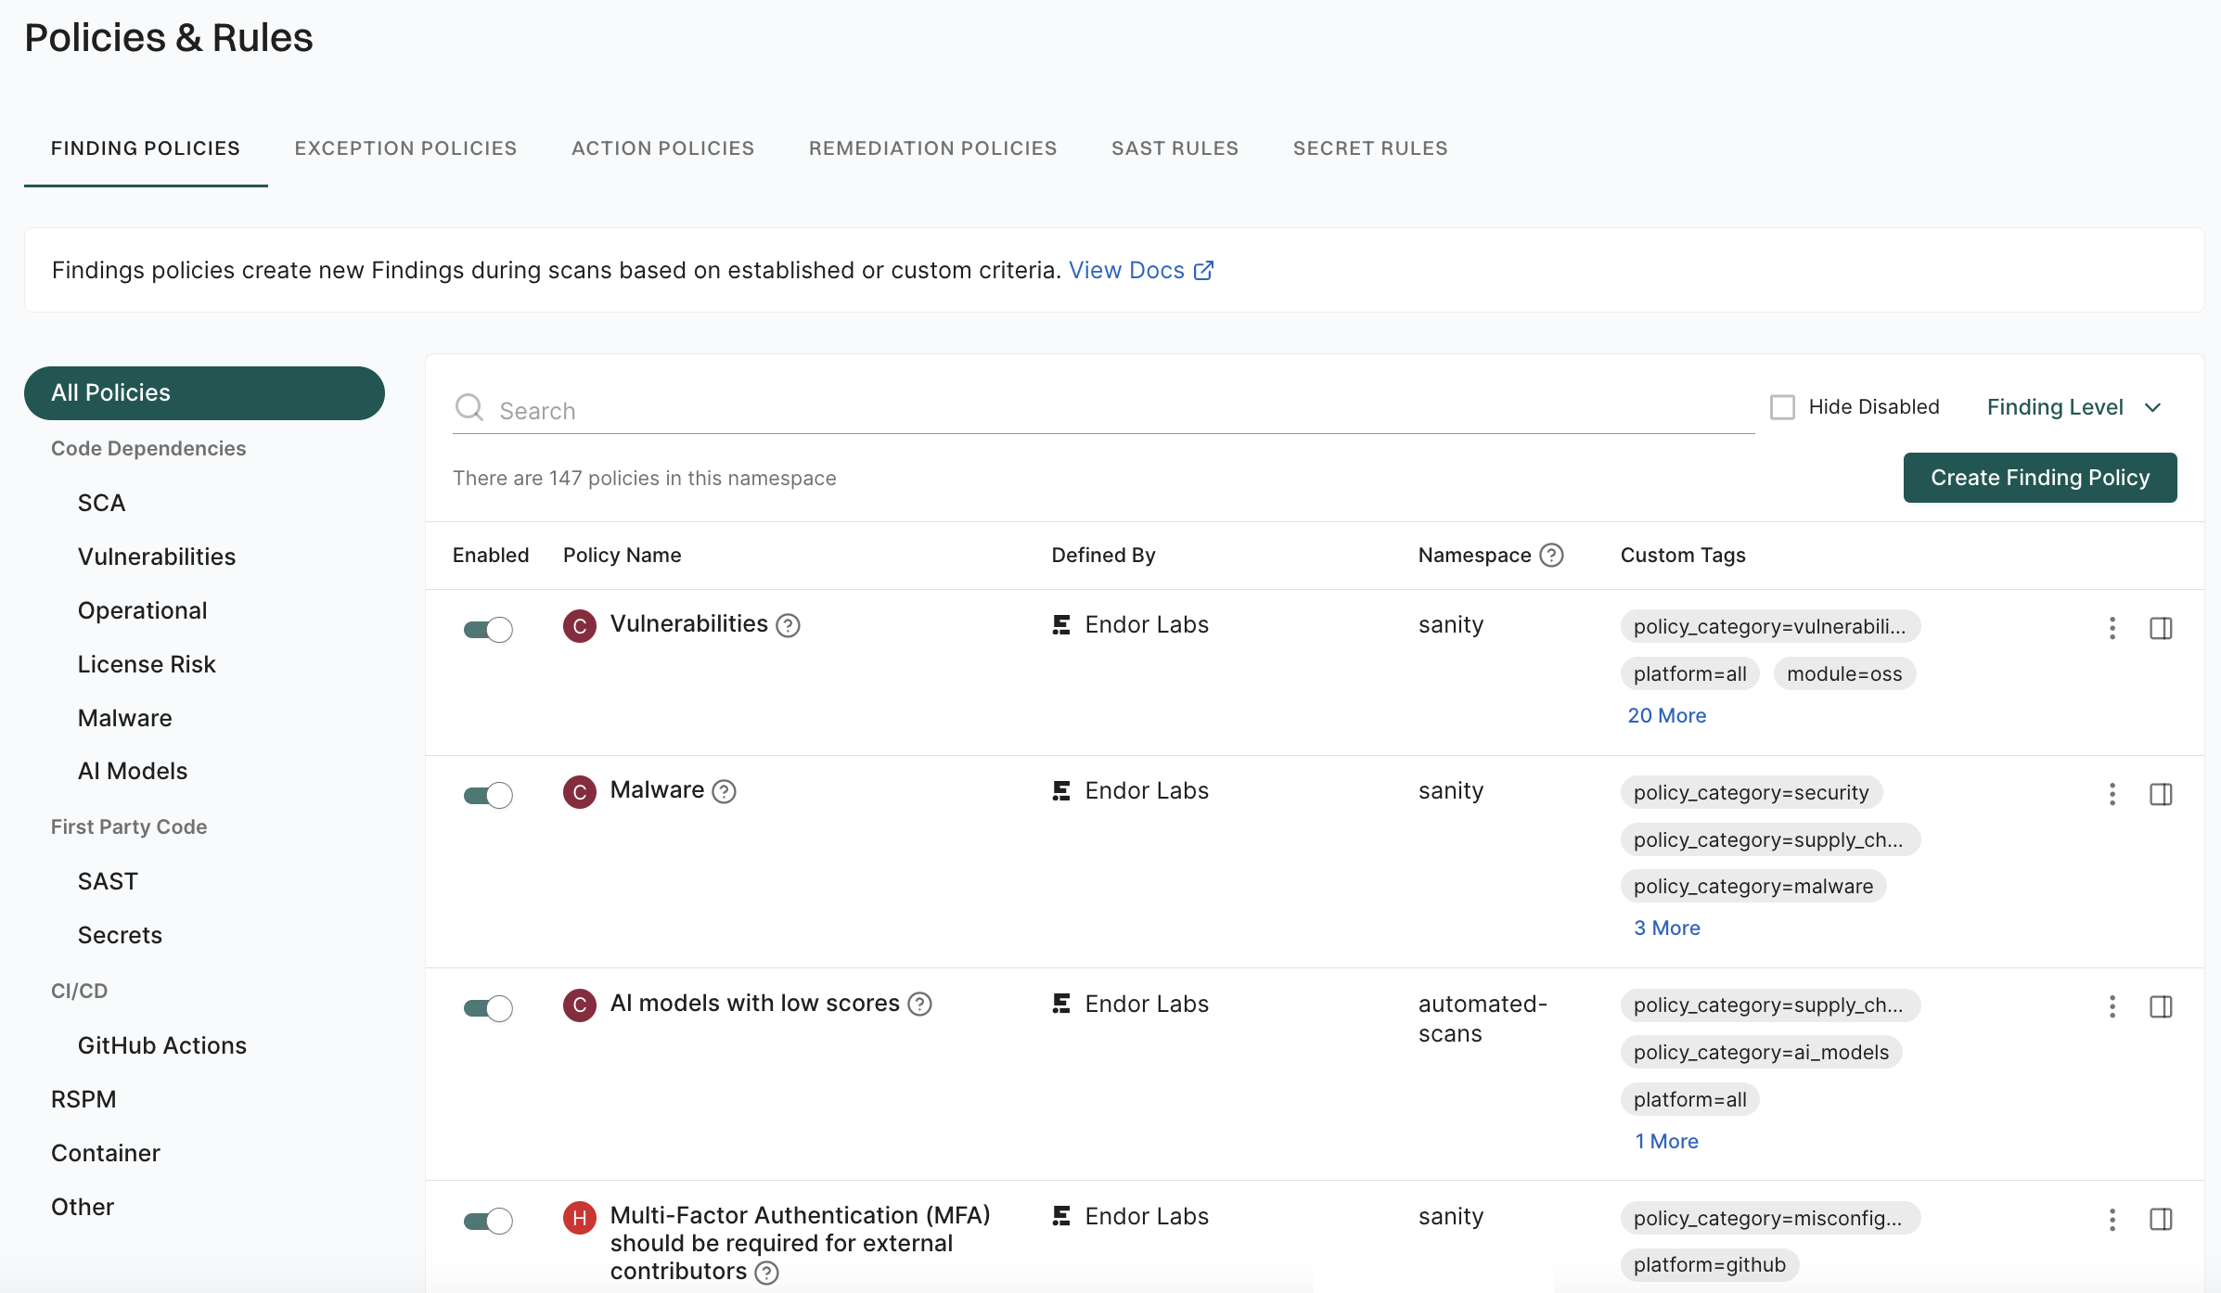Viewport: 2221px width, 1293px height.
Task: Click Create Finding Policy button
Action: coord(2039,478)
